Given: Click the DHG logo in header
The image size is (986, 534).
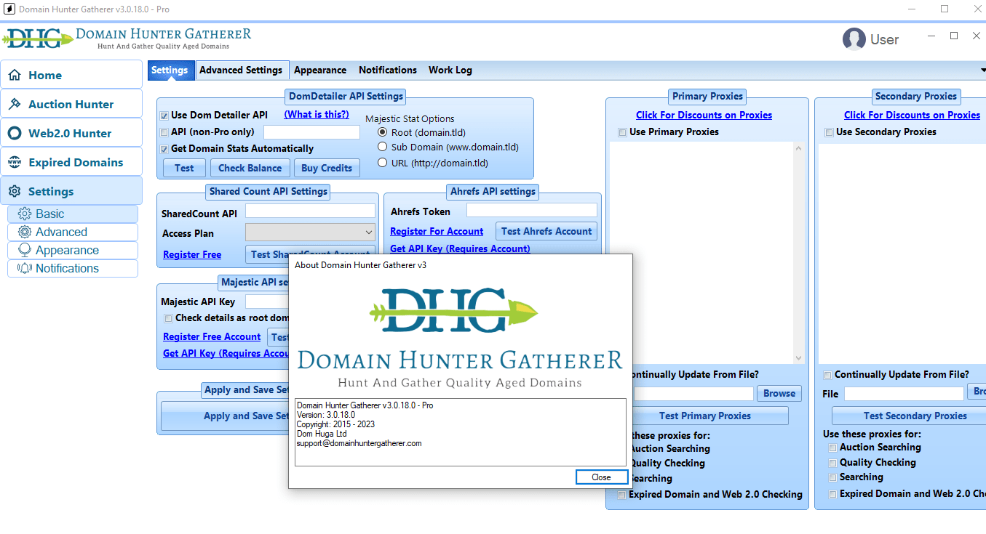Looking at the screenshot, I should pyautogui.click(x=38, y=38).
